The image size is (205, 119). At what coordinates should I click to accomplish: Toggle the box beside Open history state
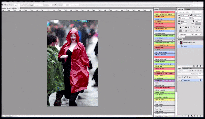(x=179, y=46)
